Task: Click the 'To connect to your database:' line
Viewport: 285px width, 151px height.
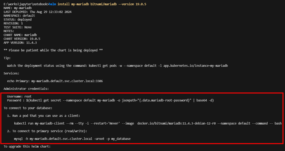Action: pyautogui.click(x=28, y=108)
